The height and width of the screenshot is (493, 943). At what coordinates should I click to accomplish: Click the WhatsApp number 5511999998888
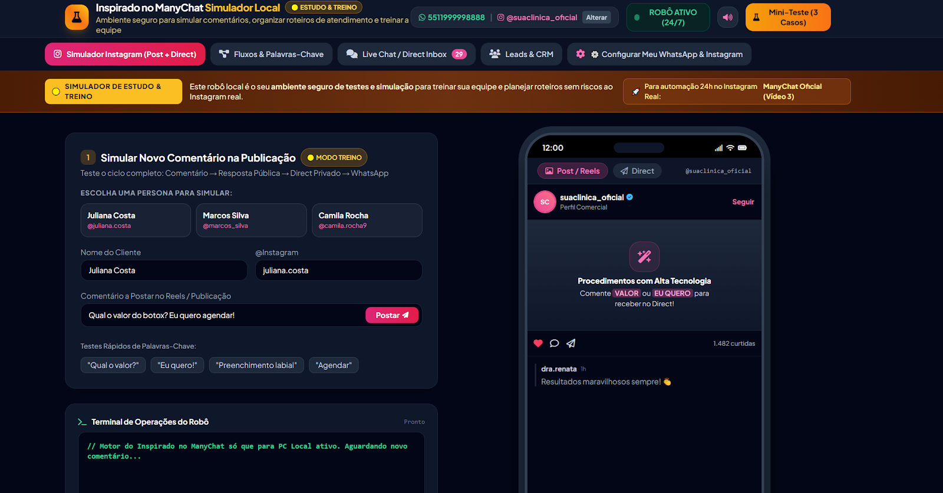click(451, 17)
